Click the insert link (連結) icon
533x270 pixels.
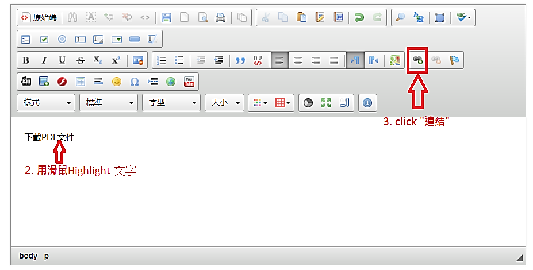(x=417, y=60)
